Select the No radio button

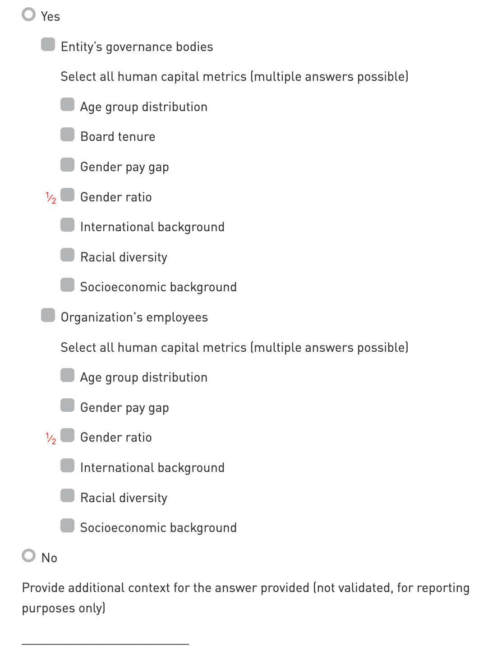click(28, 555)
